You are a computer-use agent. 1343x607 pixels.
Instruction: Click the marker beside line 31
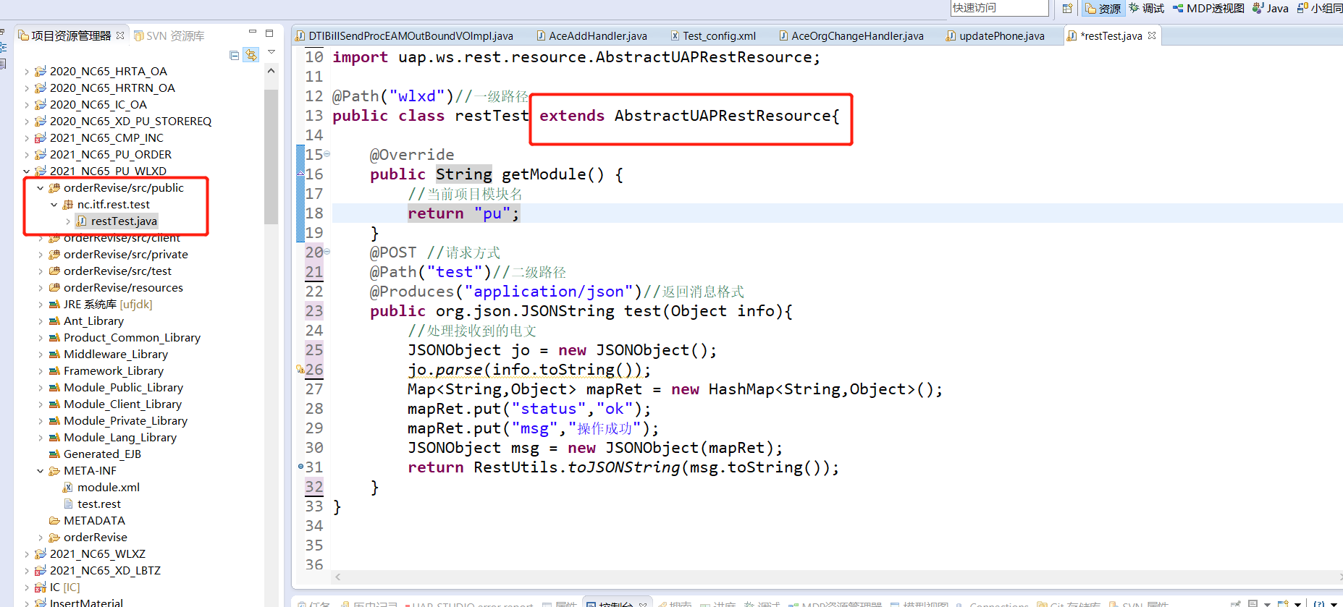[x=300, y=466]
